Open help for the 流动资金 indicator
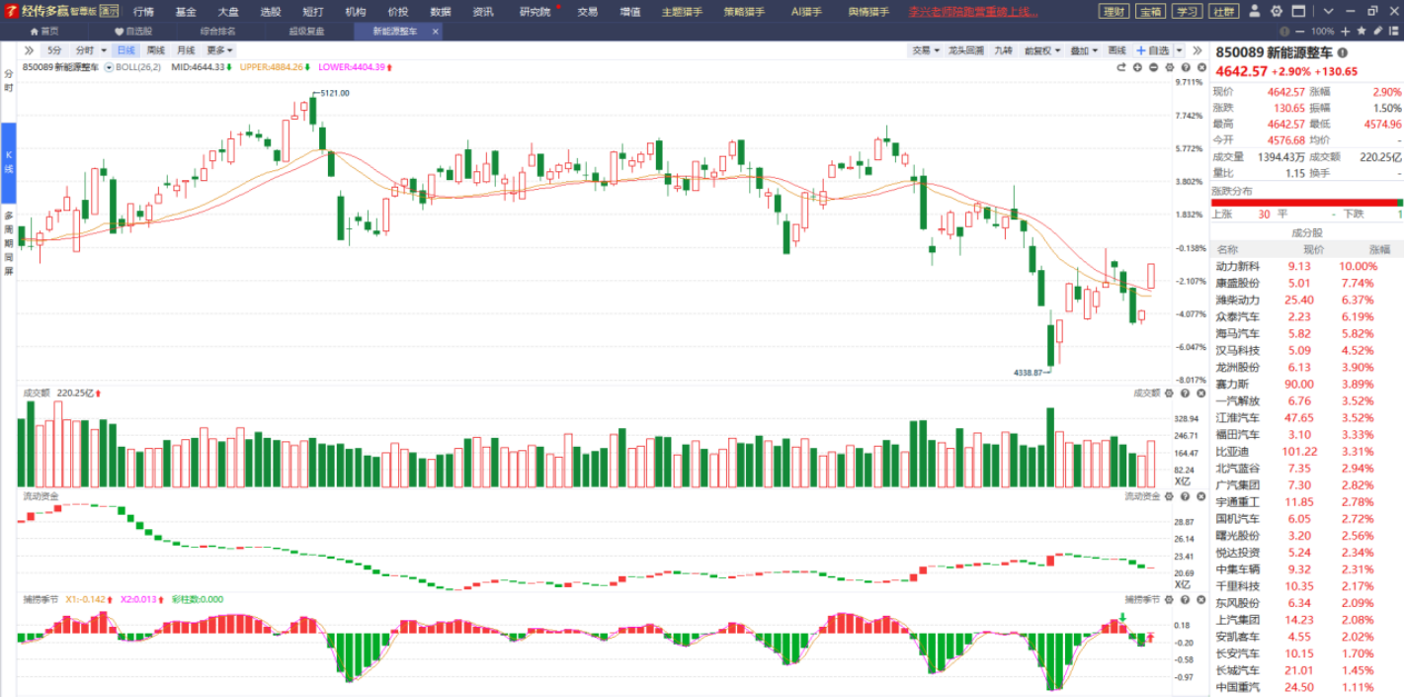 [x=1184, y=496]
